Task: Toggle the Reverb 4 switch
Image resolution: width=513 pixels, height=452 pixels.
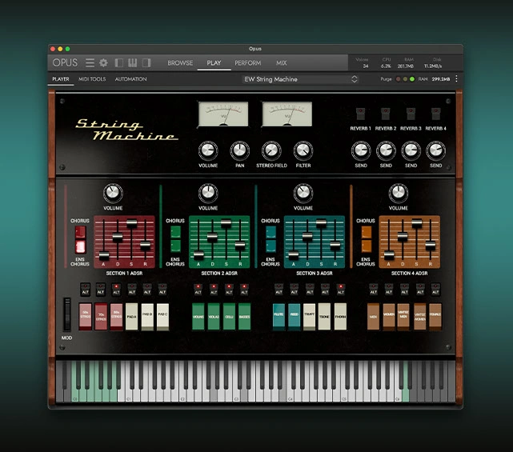Action: [436, 114]
